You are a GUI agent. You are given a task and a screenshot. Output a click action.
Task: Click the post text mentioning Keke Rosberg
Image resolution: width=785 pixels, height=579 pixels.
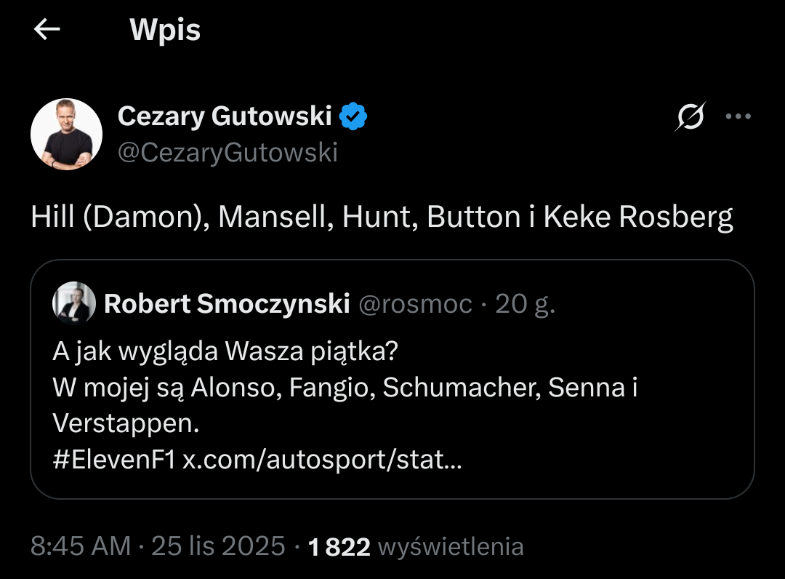[x=382, y=218]
